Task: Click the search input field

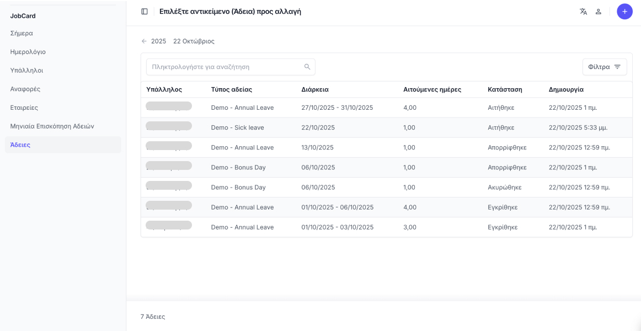Action: pyautogui.click(x=226, y=67)
